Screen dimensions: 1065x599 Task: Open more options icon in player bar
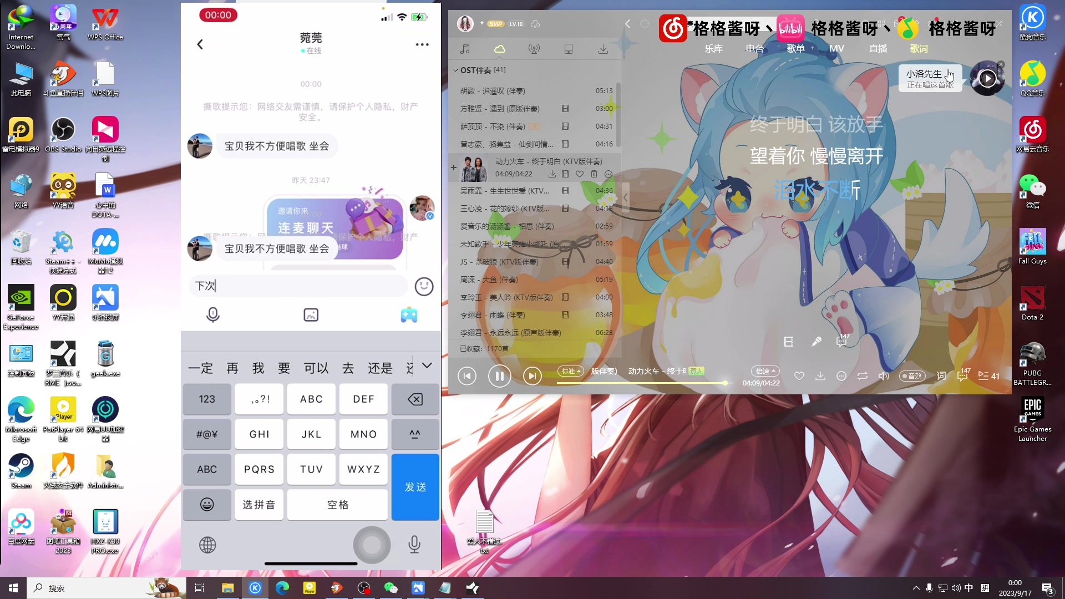coord(841,376)
